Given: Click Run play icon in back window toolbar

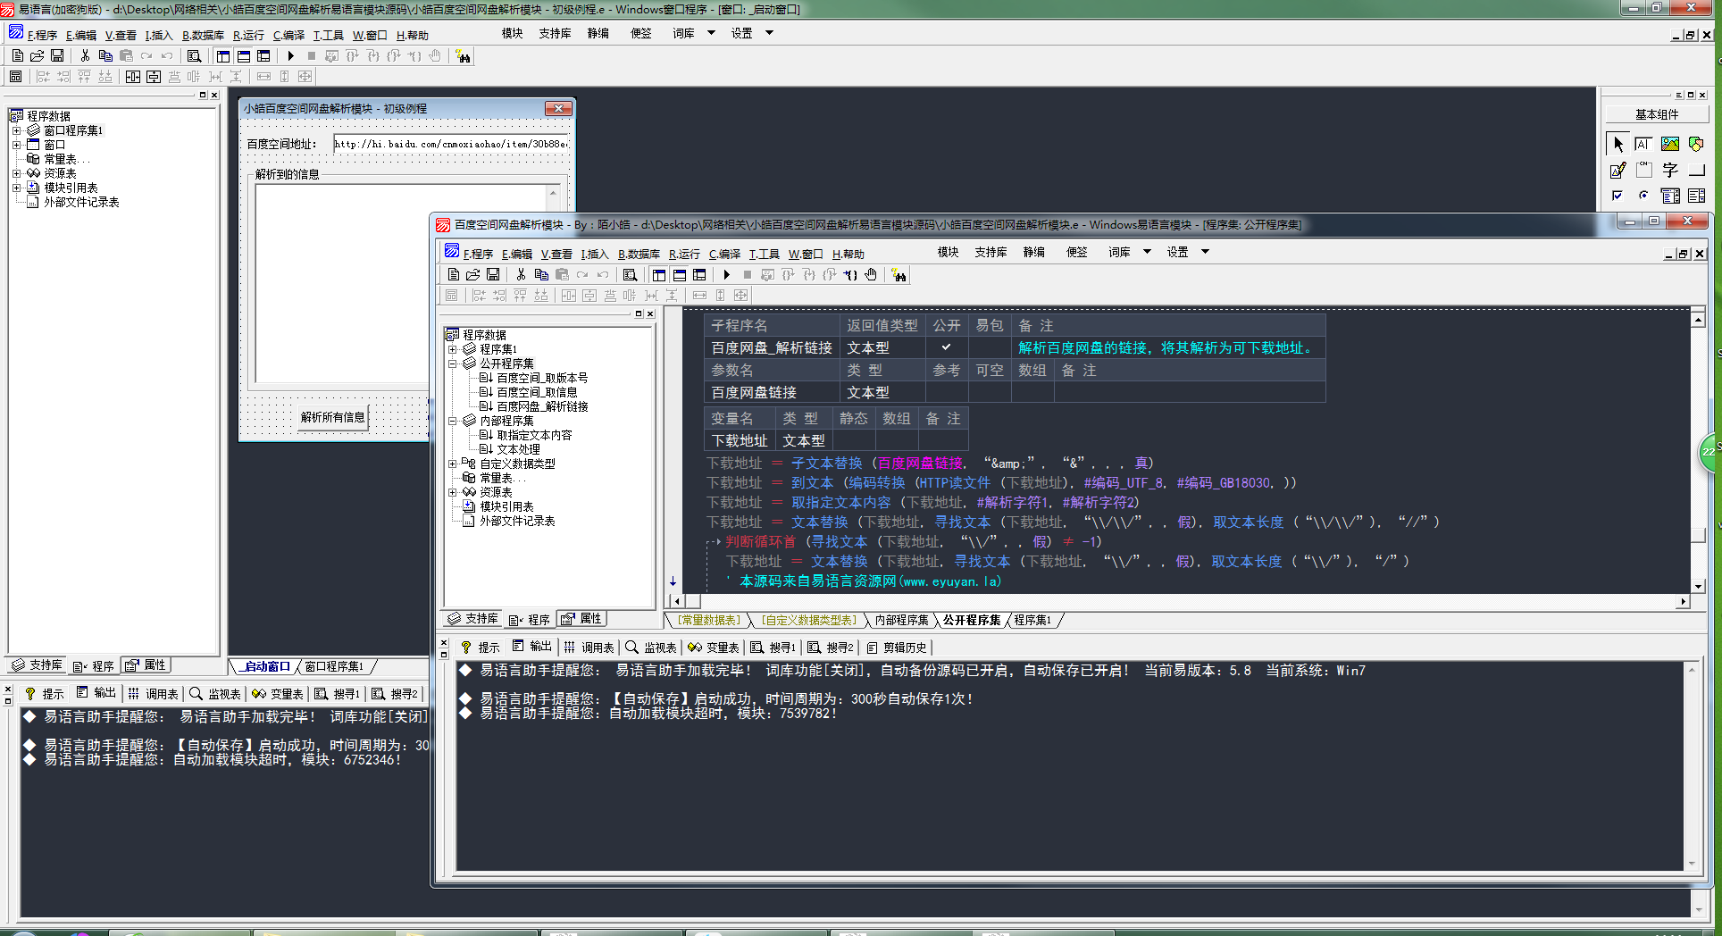Looking at the screenshot, I should pyautogui.click(x=290, y=55).
